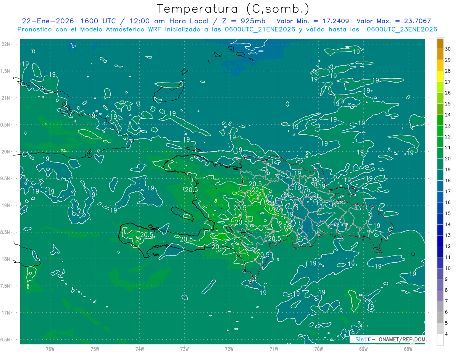Click the 'Valor Max. = 23.7067' readout
Viewport: 458px width, 354px height.
[x=393, y=21]
